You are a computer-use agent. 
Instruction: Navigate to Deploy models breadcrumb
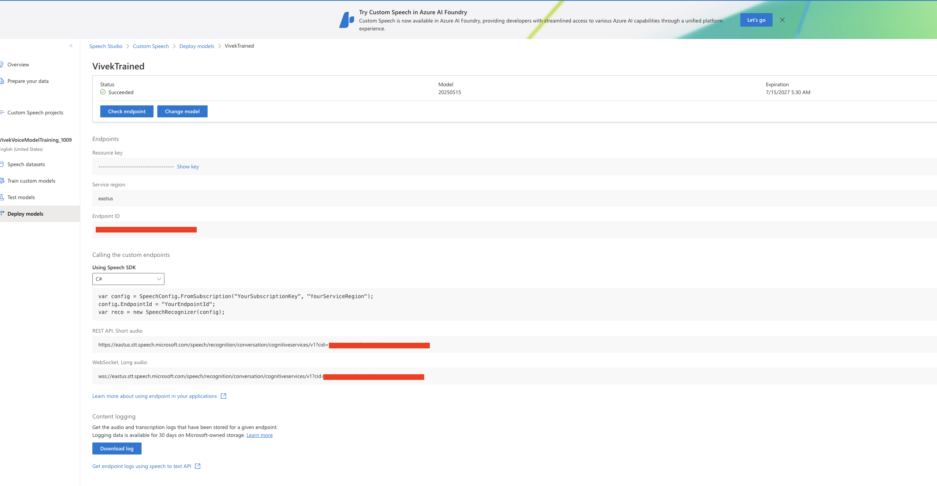(x=197, y=46)
